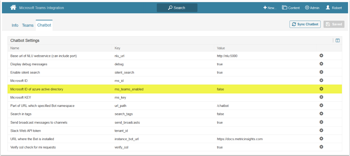This screenshot has width=350, height=156.
Task: Switch to the Teams tab
Action: (28, 25)
